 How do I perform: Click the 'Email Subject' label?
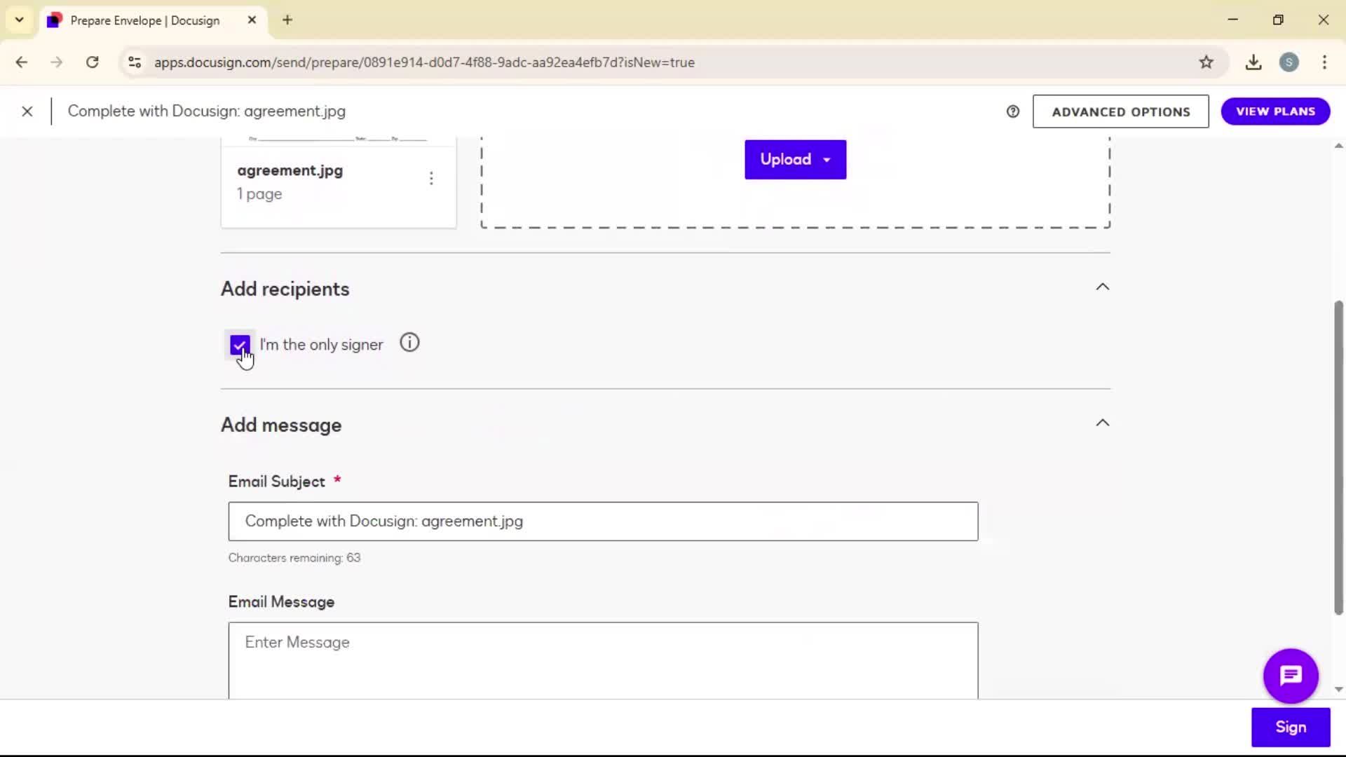tap(277, 482)
